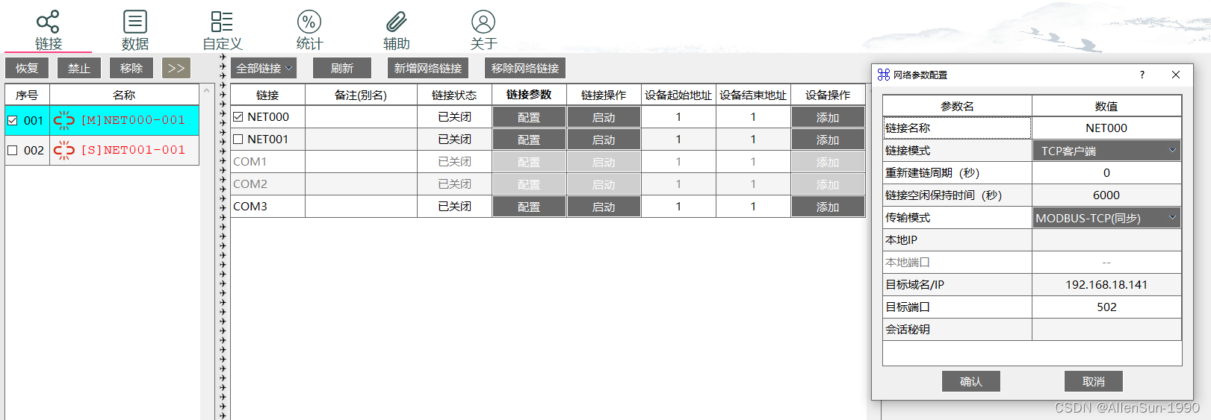Click the 备注(别名) column header
This screenshot has width=1211, height=420.
[361, 95]
